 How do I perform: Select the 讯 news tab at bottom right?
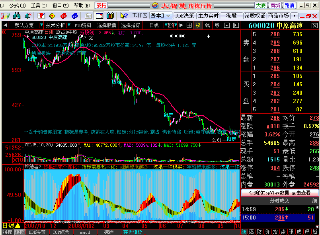coord(291,232)
